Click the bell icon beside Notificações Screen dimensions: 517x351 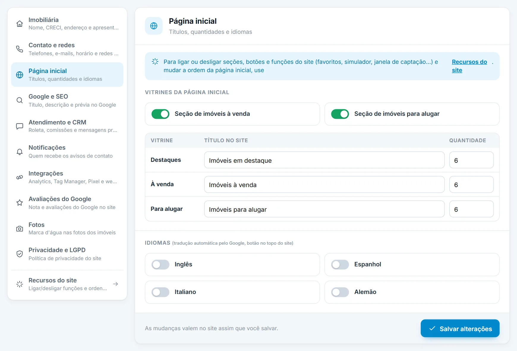[20, 152]
